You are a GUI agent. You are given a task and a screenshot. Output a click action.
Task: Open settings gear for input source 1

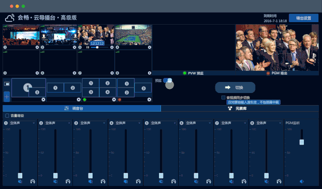pos(37,47)
